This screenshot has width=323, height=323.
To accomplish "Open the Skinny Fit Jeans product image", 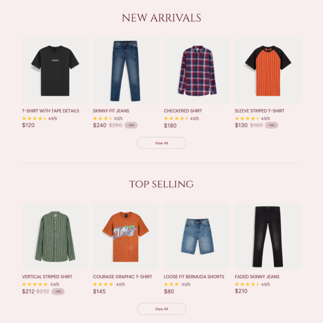I will [126, 71].
